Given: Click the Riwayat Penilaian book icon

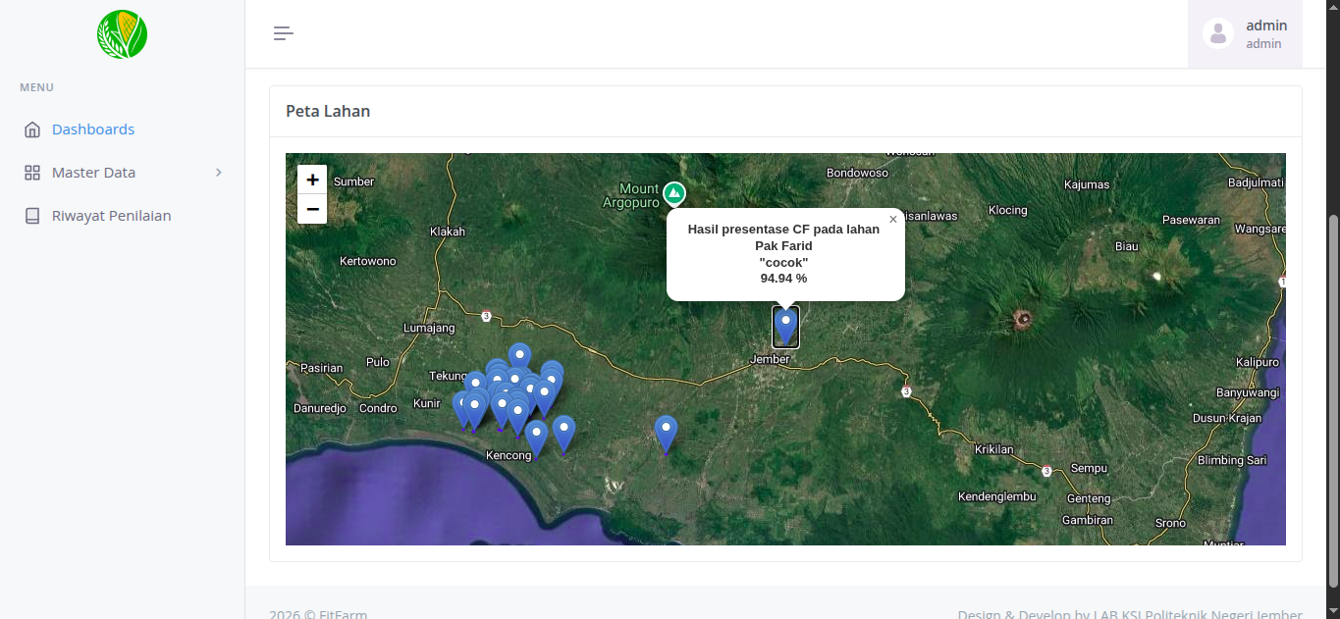Looking at the screenshot, I should [x=32, y=216].
